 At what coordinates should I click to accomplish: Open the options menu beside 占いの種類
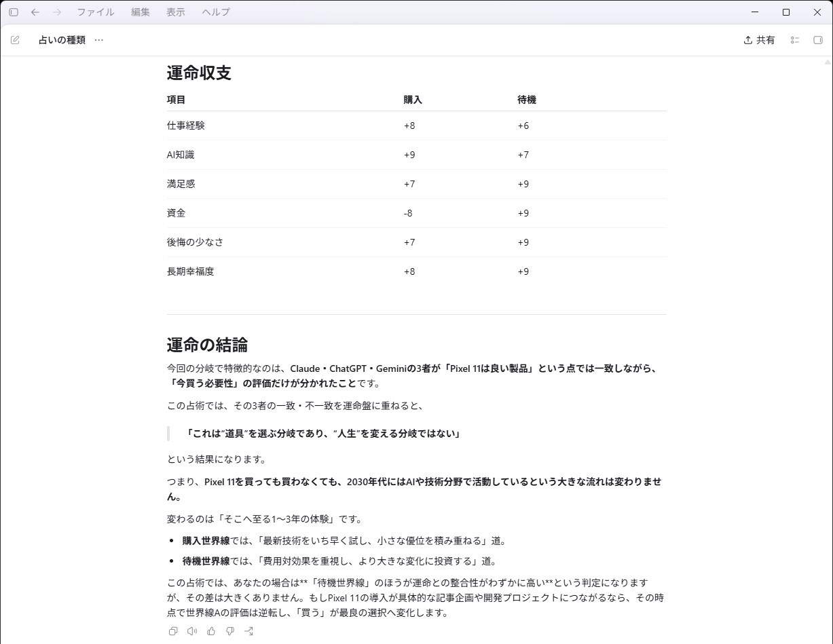pos(99,40)
